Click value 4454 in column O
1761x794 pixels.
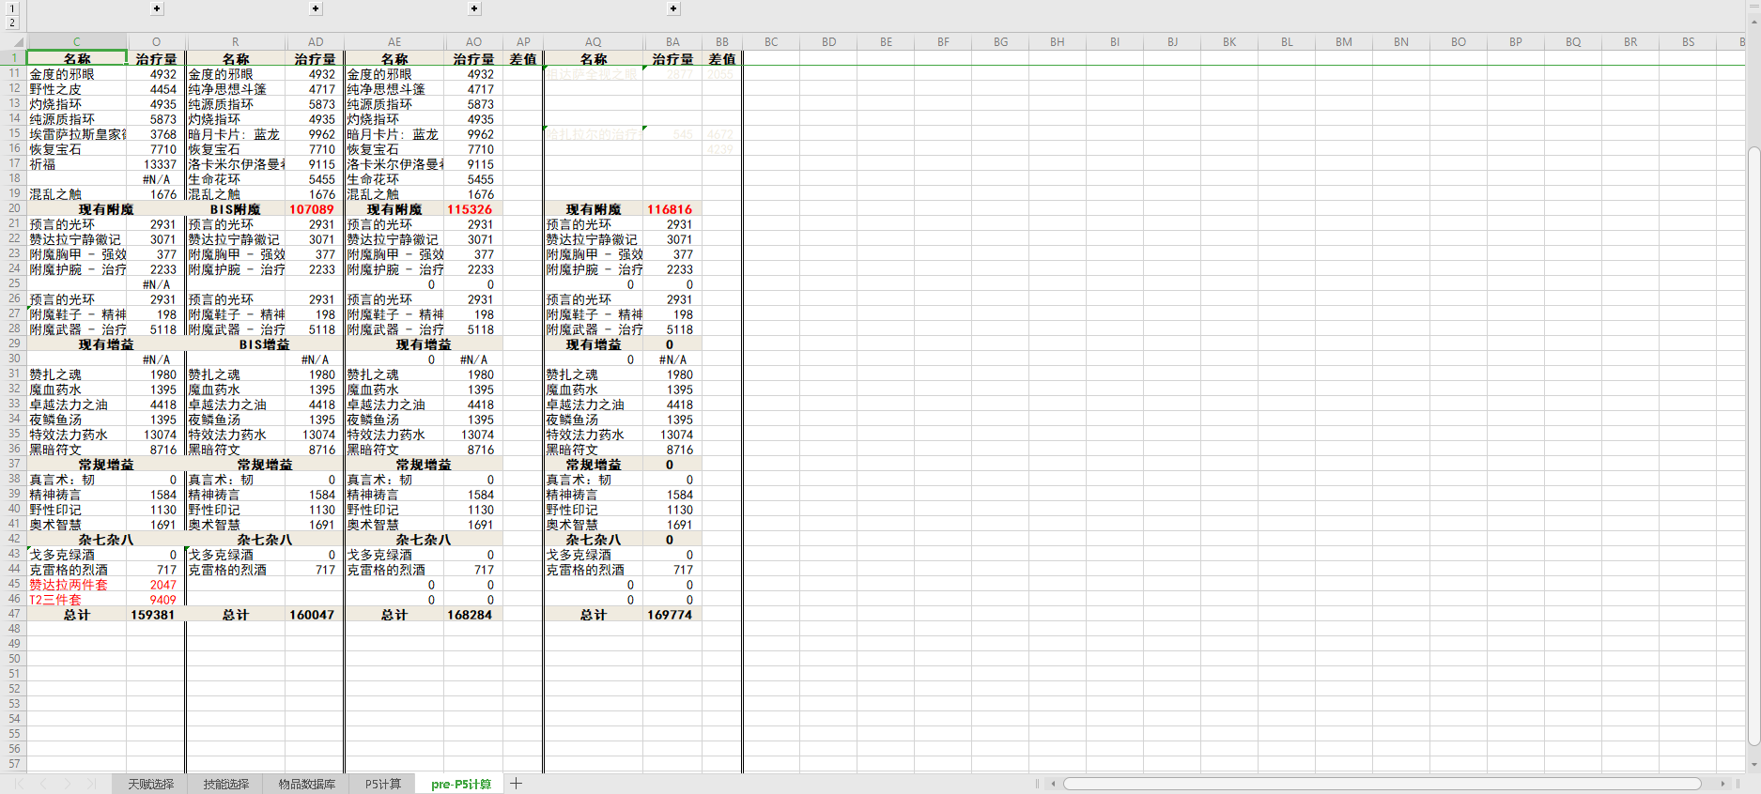(156, 89)
